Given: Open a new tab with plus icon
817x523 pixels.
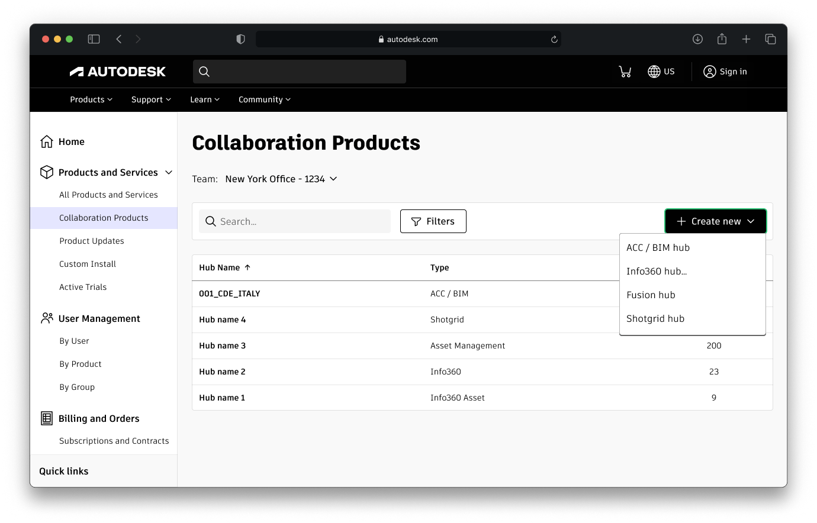Looking at the screenshot, I should 746,39.
